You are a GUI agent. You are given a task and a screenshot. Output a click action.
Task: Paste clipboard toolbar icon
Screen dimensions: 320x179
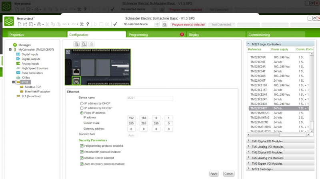tap(58, 24)
